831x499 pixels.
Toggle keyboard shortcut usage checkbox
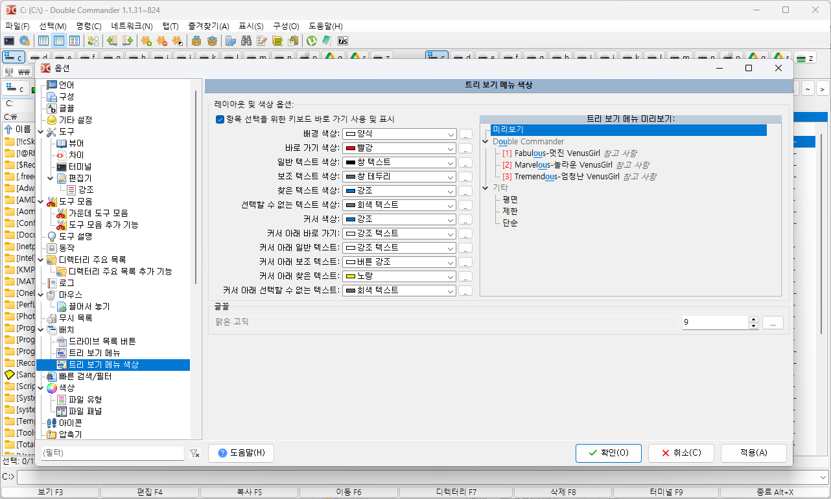(220, 119)
